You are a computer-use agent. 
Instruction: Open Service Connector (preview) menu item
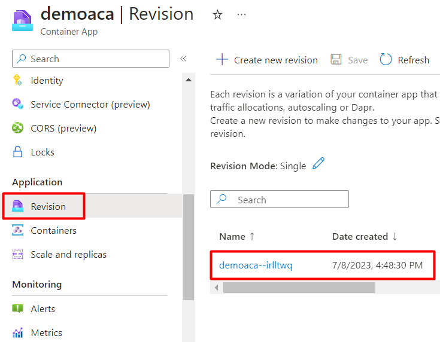(x=90, y=105)
